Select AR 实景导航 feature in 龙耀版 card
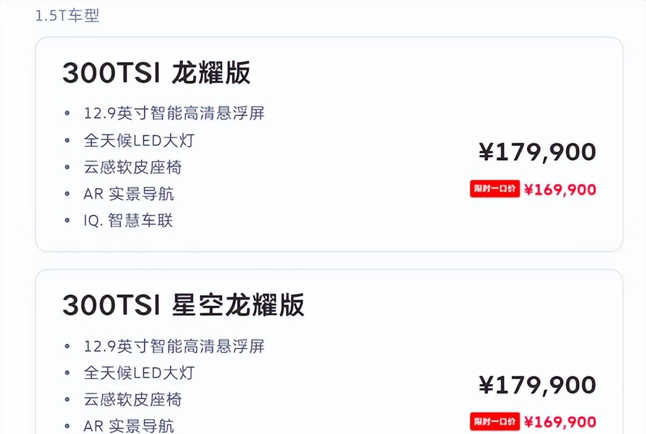 tap(129, 194)
